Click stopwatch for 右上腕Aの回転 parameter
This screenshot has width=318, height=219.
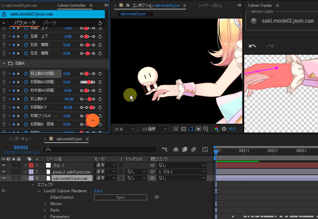[x=26, y=74]
